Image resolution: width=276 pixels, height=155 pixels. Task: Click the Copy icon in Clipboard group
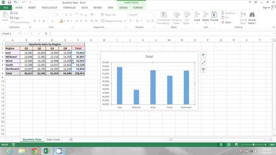(12, 18)
